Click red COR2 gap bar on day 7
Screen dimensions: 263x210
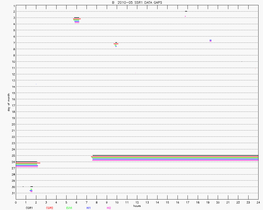[x=116, y=44]
